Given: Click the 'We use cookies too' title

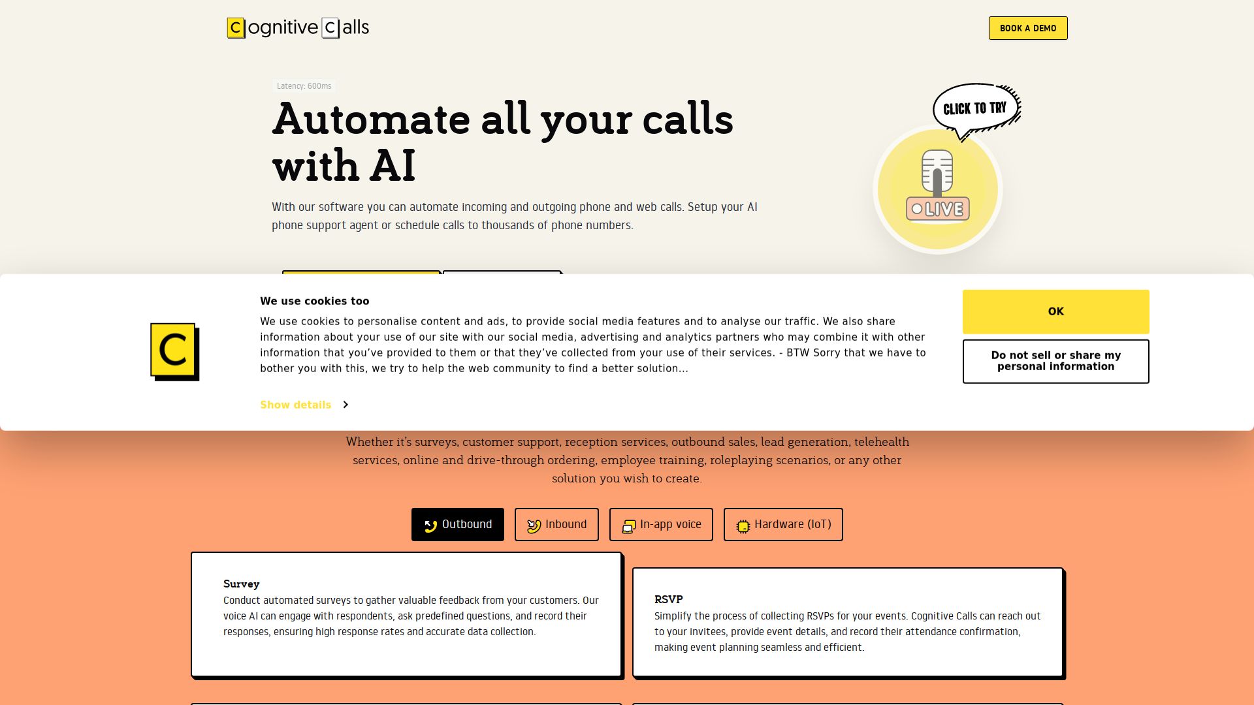Looking at the screenshot, I should (x=315, y=301).
